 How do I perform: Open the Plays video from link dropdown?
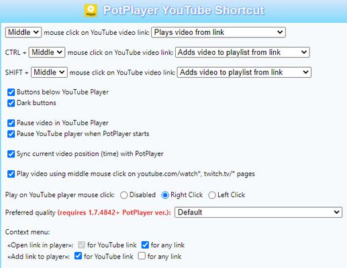tap(218, 32)
